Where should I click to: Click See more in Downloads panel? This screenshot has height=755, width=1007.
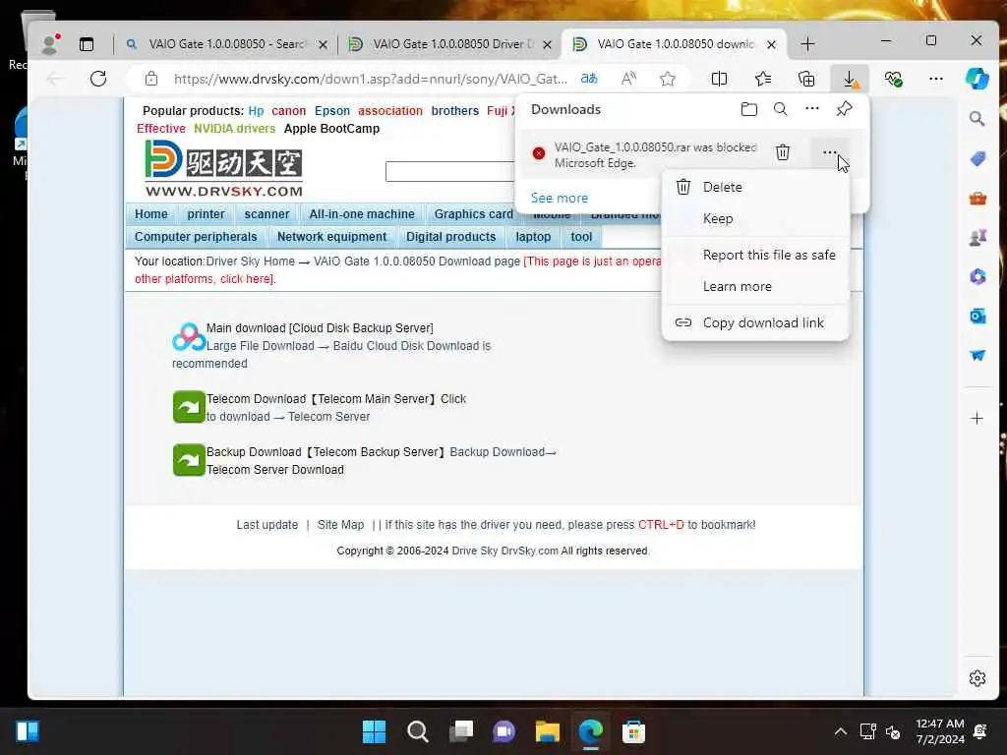[560, 198]
